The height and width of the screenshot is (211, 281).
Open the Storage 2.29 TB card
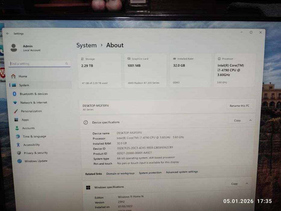point(100,71)
